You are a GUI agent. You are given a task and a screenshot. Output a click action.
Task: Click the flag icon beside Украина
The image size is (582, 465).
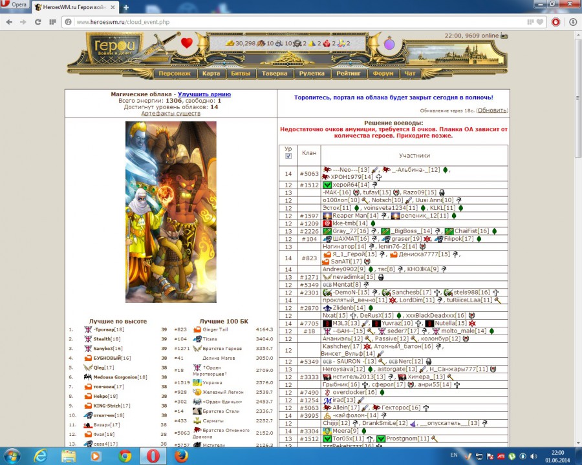(x=197, y=382)
